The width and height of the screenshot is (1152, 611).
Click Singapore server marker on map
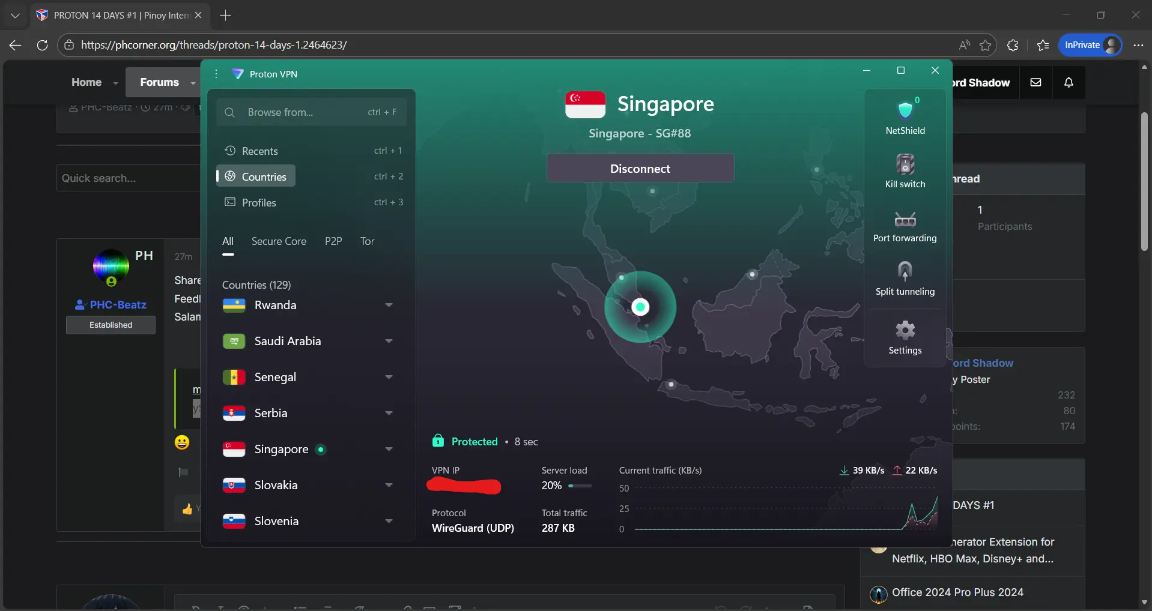pyautogui.click(x=640, y=307)
